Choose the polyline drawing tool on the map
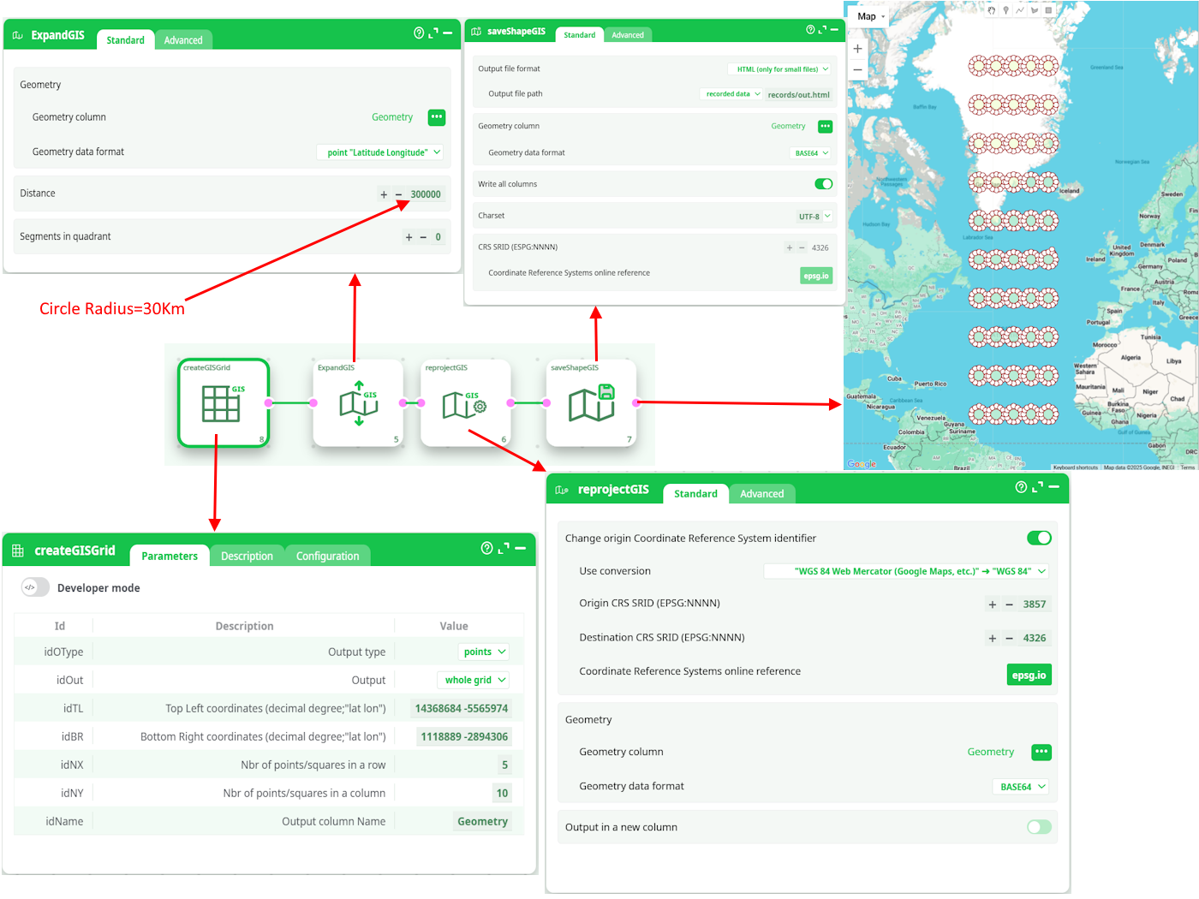This screenshot has height=899, width=1199. [1020, 10]
